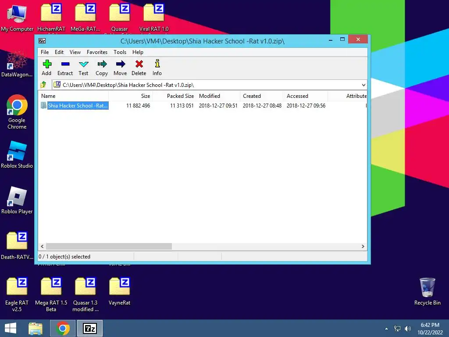This screenshot has width=449, height=337.
Task: Open My Computer desktop icon
Action: point(17,18)
